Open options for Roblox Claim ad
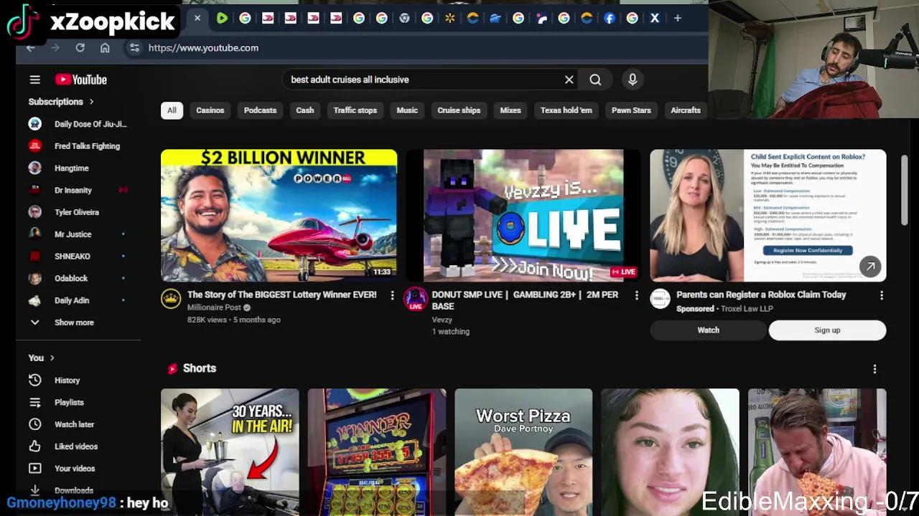Image resolution: width=919 pixels, height=516 pixels. click(881, 295)
